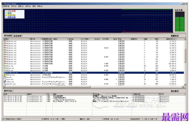Click the alg.exe process icon
This screenshot has height=126, width=194.
pos(5,77)
